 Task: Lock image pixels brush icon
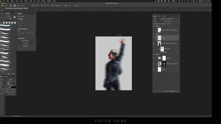click(158, 24)
